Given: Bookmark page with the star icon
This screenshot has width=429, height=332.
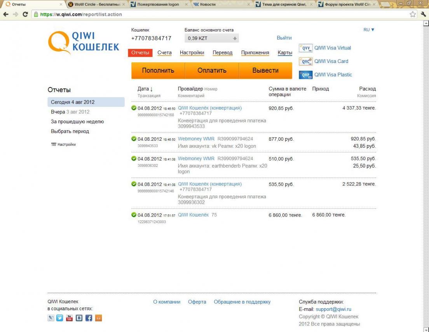Looking at the screenshot, I should click(412, 14).
